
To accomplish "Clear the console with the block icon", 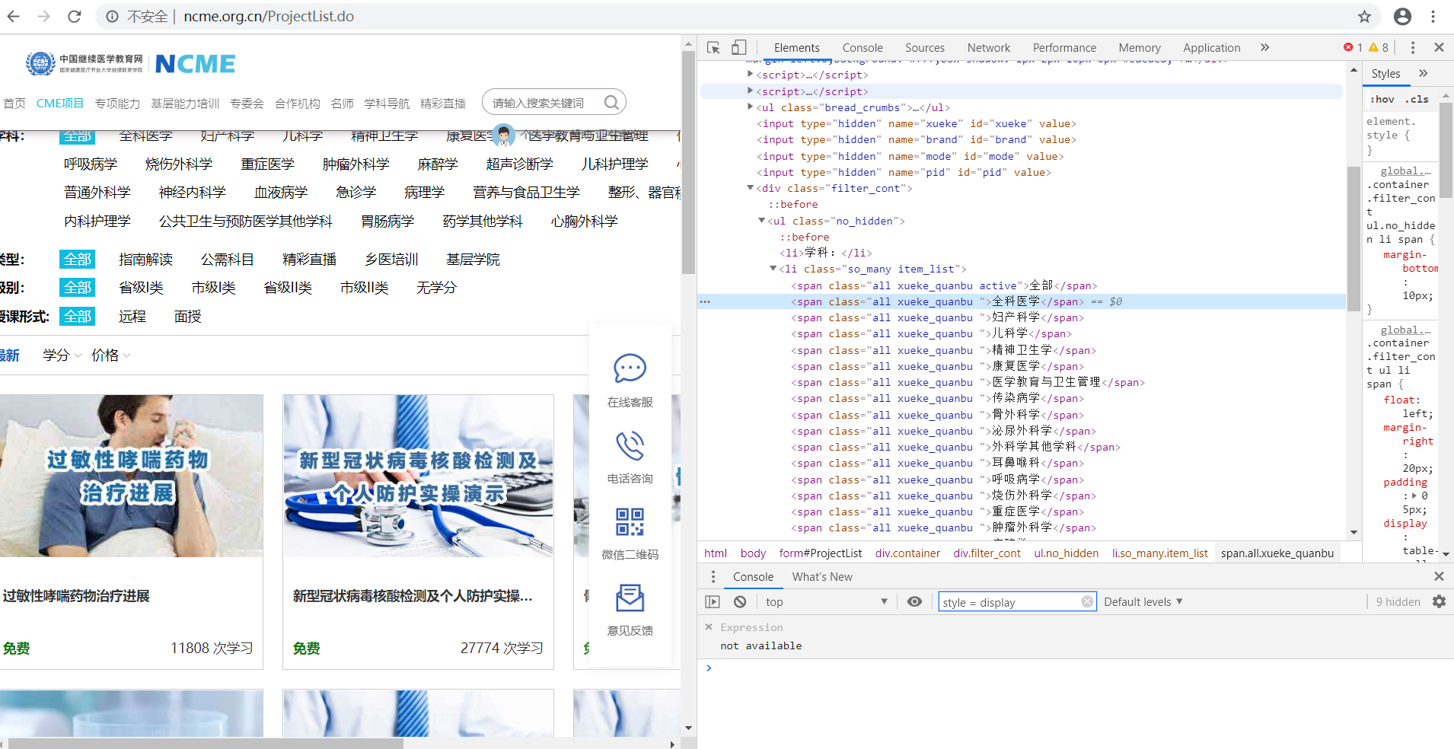I will tap(740, 601).
